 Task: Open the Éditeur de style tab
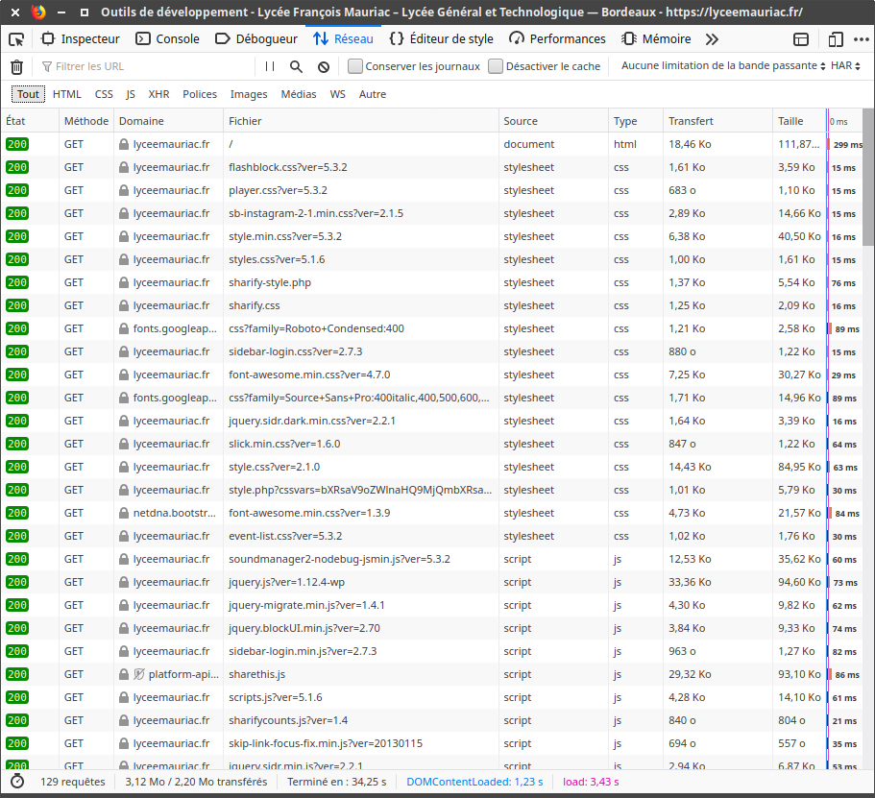pos(442,39)
